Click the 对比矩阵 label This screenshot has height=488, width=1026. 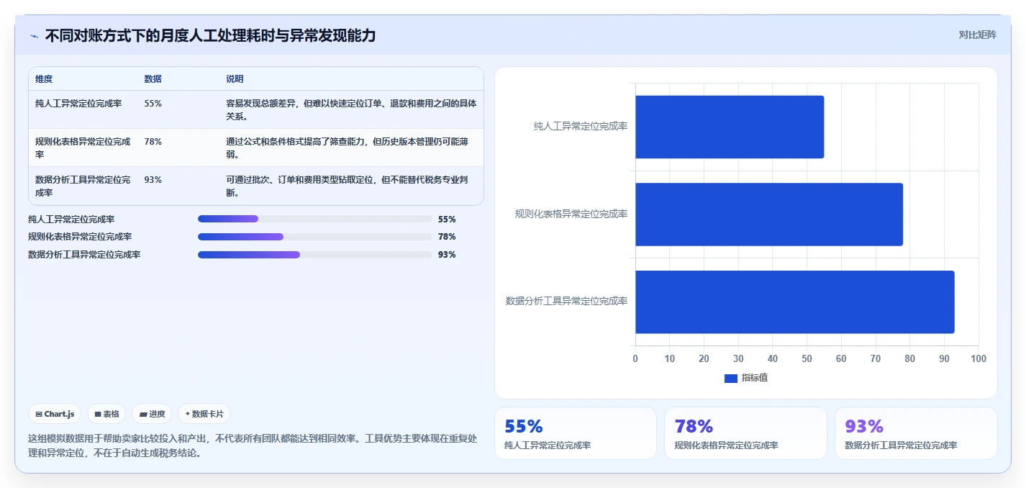[x=977, y=35]
